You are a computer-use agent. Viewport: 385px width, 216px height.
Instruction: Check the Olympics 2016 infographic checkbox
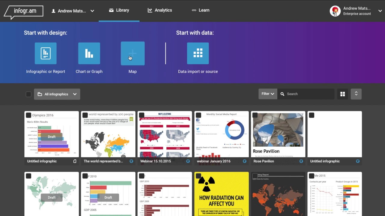29,115
